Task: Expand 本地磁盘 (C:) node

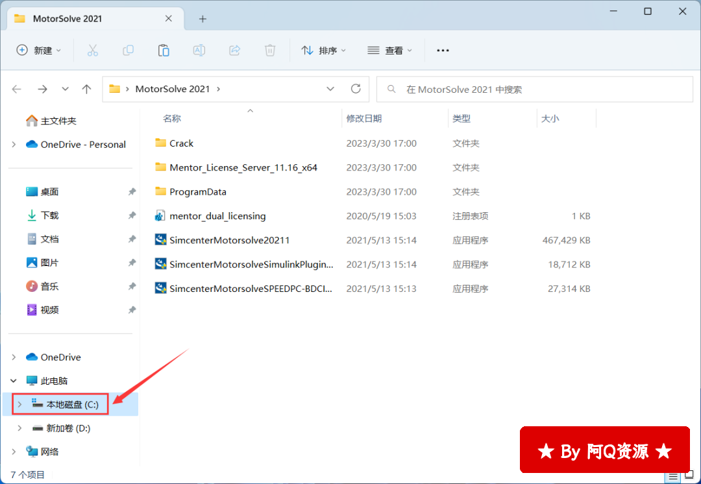Action: tap(19, 404)
